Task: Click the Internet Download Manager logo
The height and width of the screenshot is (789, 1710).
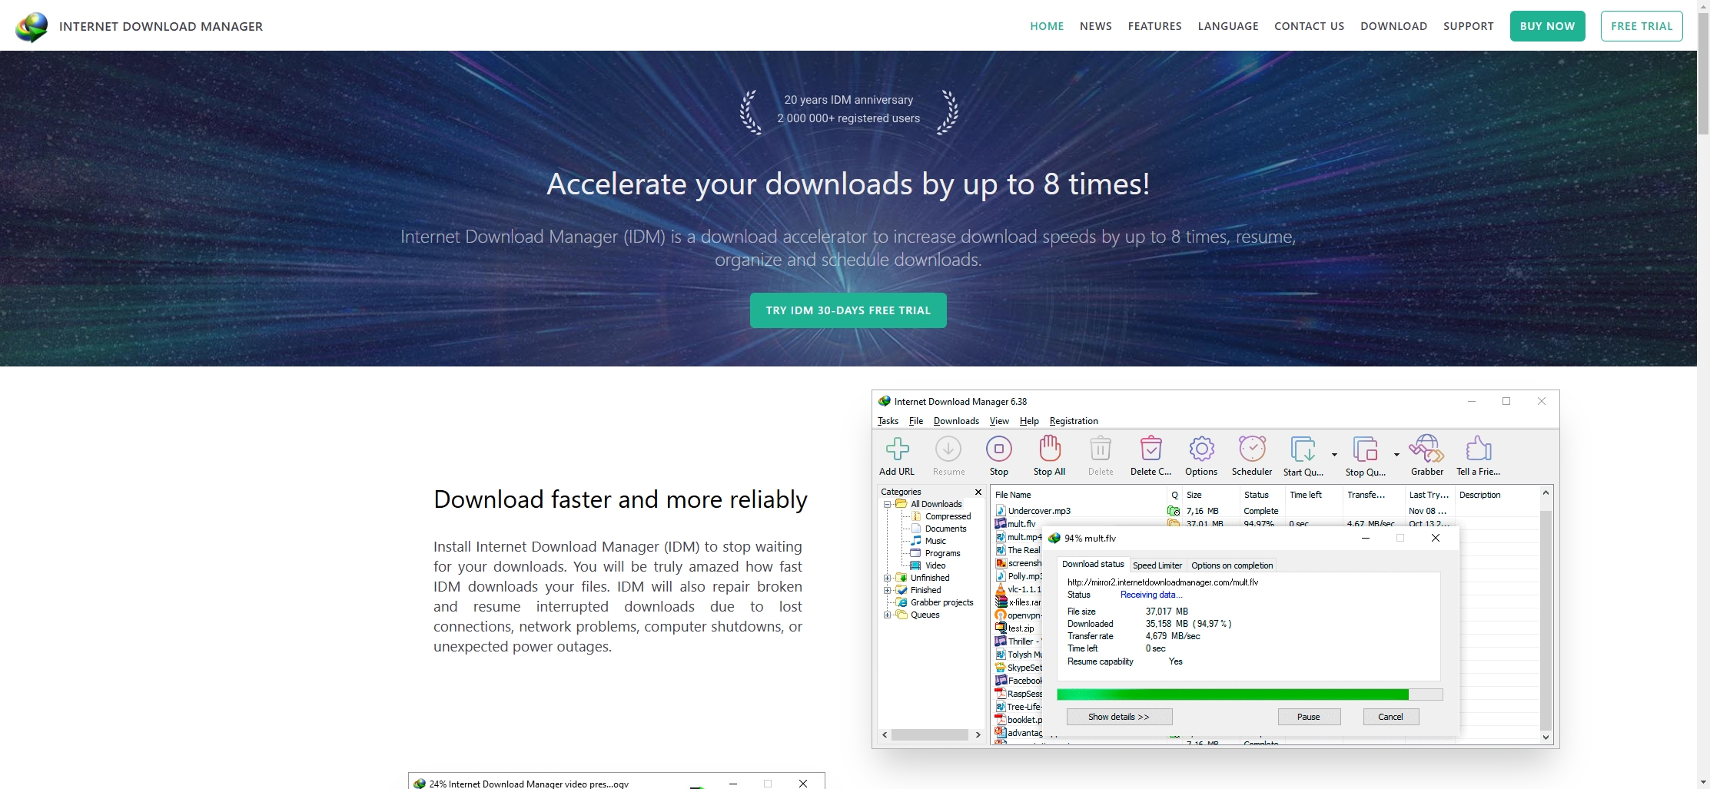Action: click(x=32, y=27)
